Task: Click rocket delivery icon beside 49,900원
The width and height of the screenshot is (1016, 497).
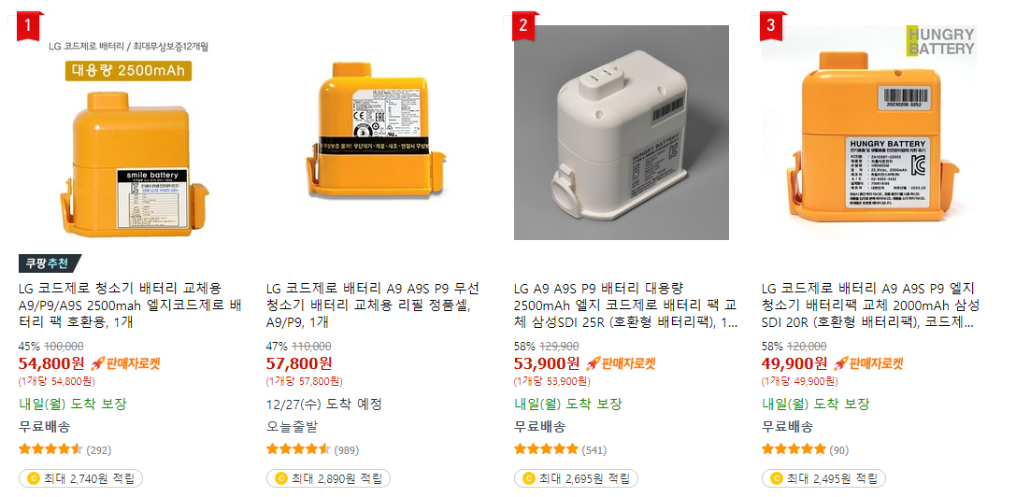Action: tap(839, 362)
